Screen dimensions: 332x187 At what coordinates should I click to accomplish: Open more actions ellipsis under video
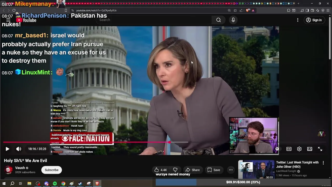coord(231,170)
